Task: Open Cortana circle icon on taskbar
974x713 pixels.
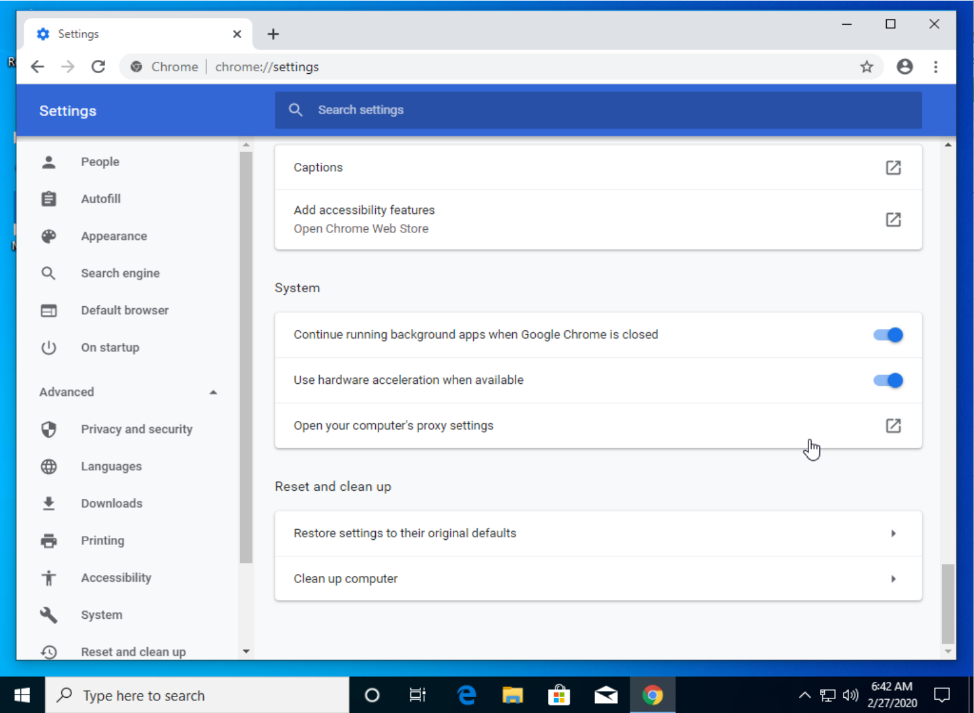Action: [x=372, y=695]
